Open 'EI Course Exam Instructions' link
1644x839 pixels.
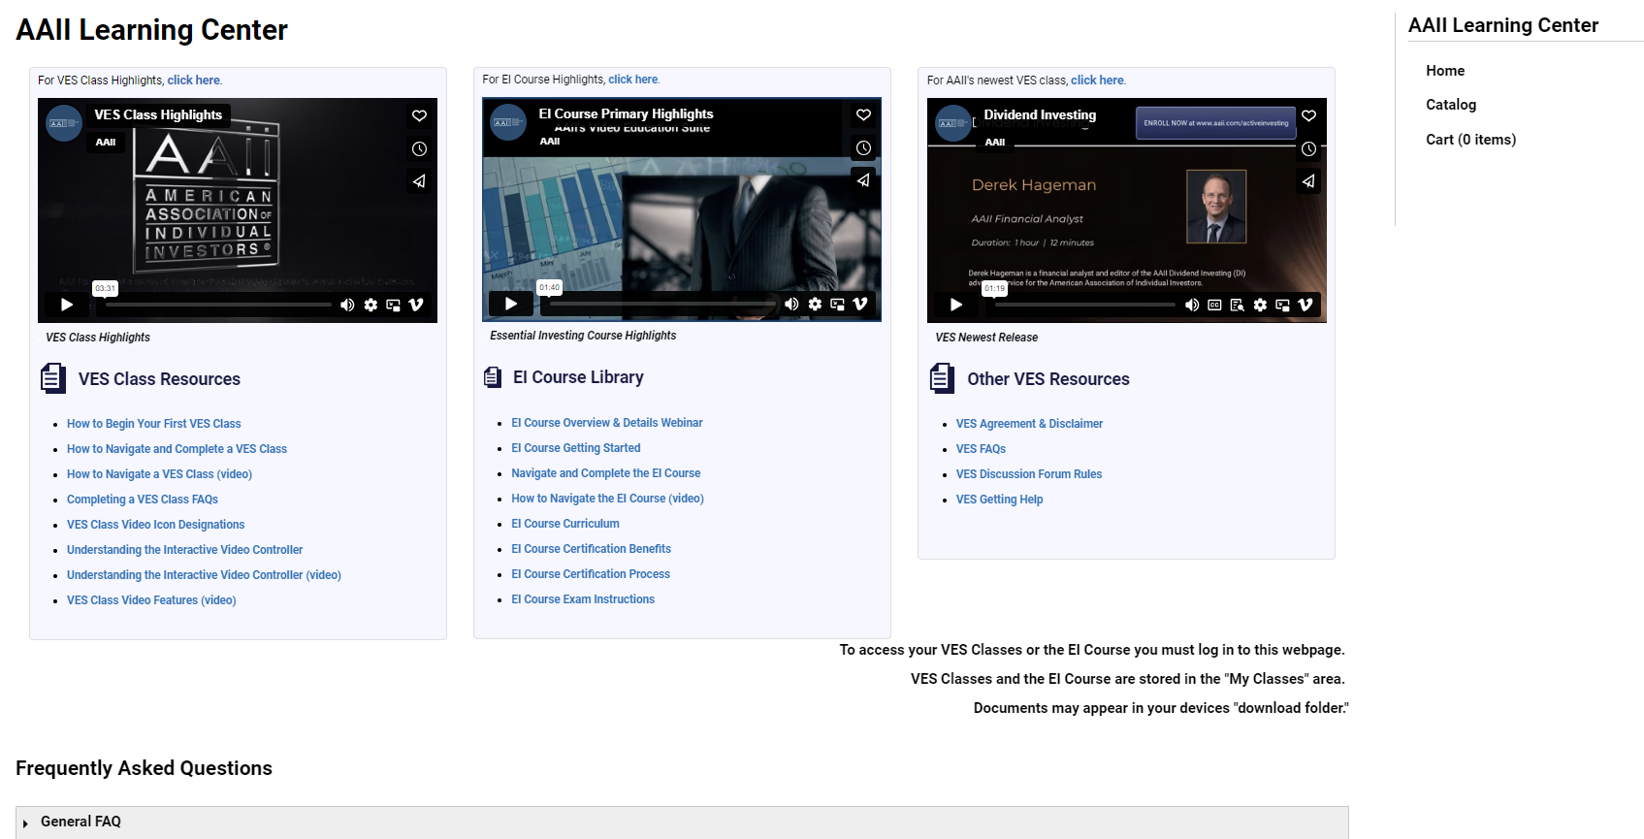click(x=583, y=599)
